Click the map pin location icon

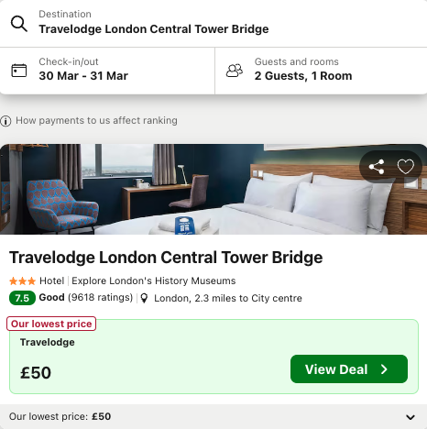point(144,298)
